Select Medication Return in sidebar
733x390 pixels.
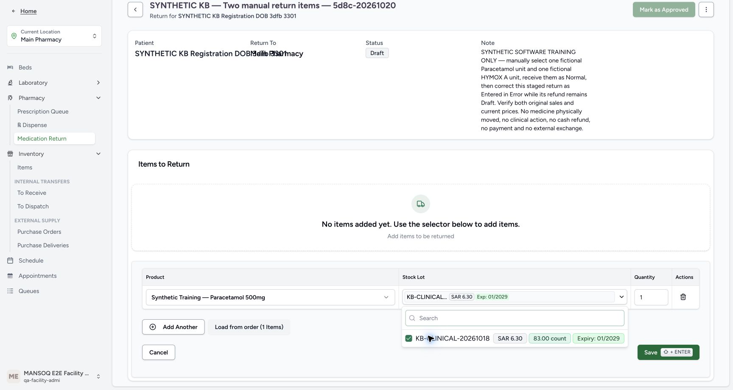pos(54,138)
